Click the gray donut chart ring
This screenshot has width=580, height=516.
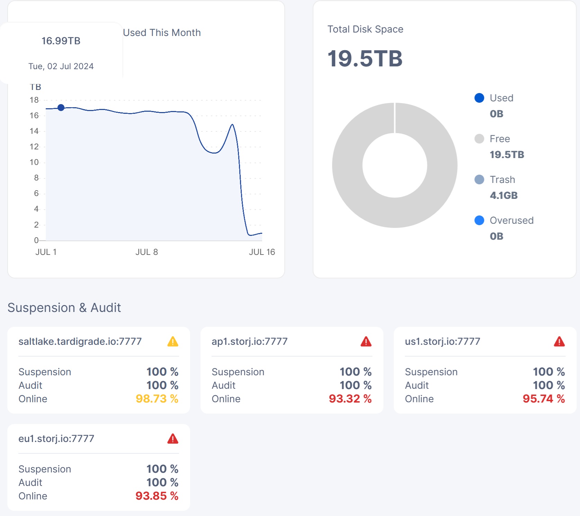coord(347,165)
